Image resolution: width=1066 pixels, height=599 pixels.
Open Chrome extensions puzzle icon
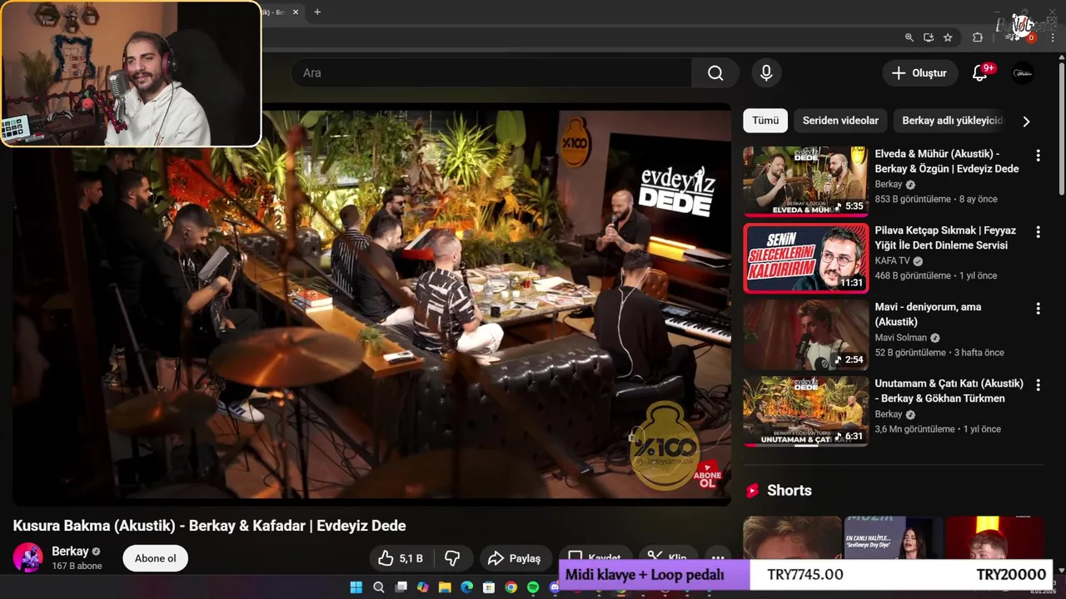[x=978, y=37]
